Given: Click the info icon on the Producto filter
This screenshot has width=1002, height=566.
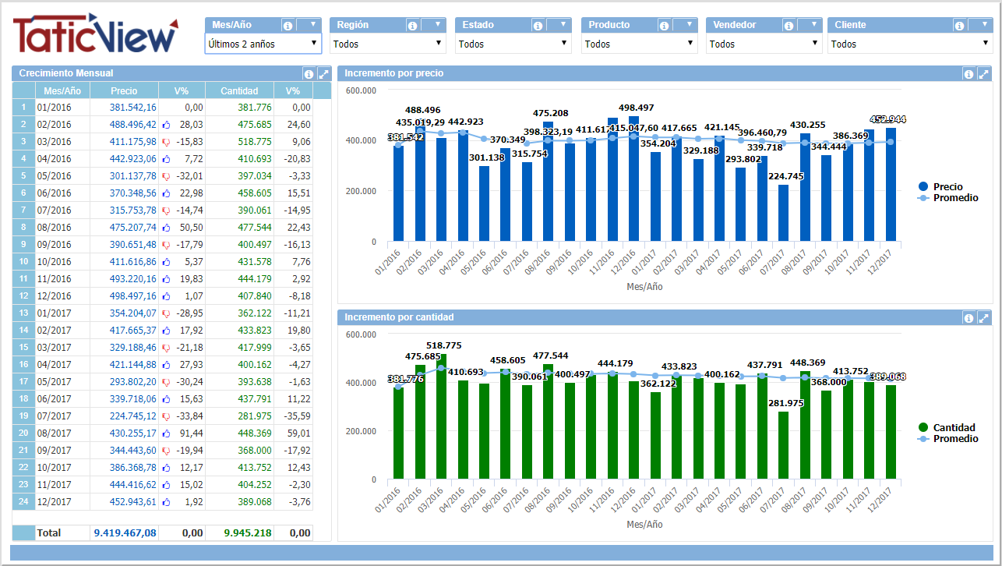Looking at the screenshot, I should click(x=663, y=26).
